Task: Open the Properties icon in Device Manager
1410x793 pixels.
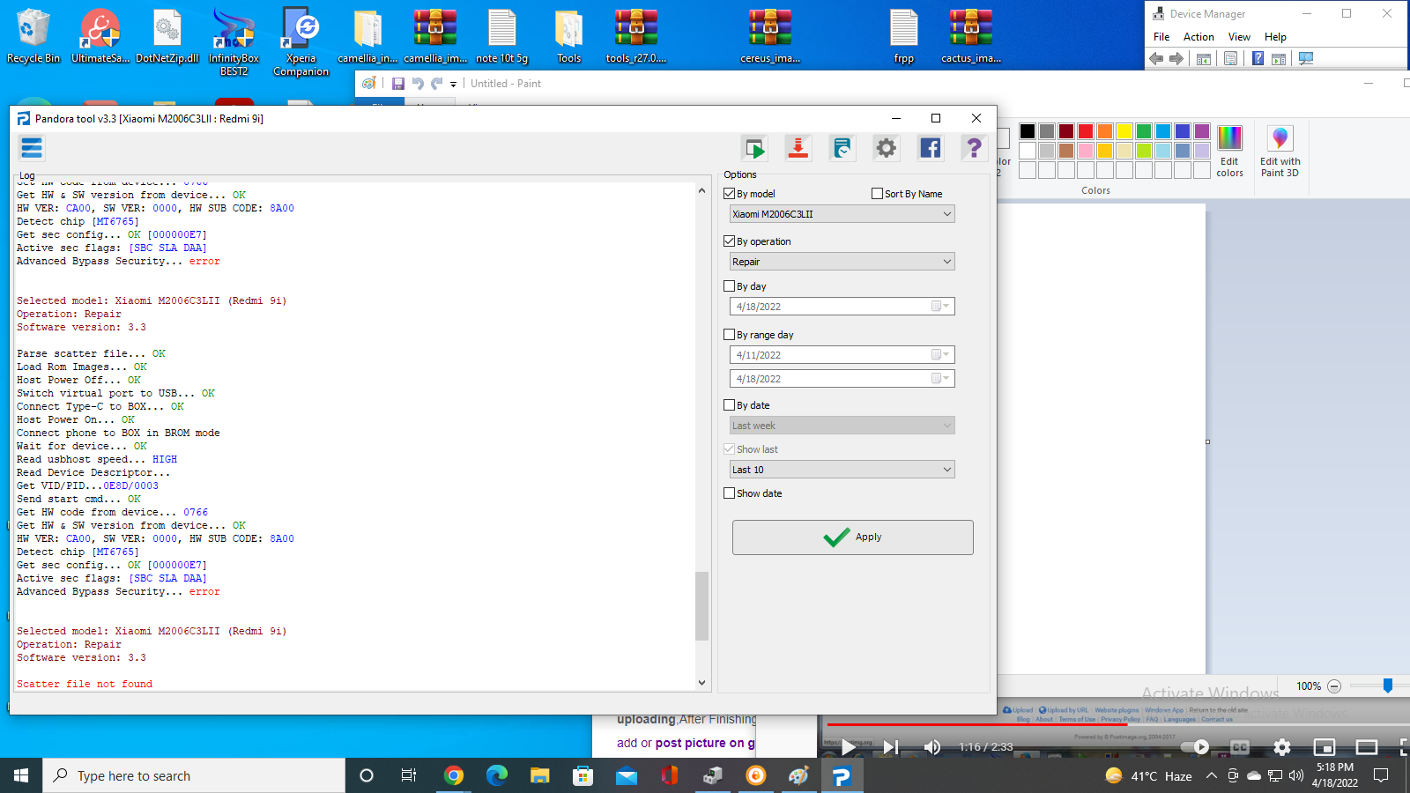Action: click(1231, 59)
